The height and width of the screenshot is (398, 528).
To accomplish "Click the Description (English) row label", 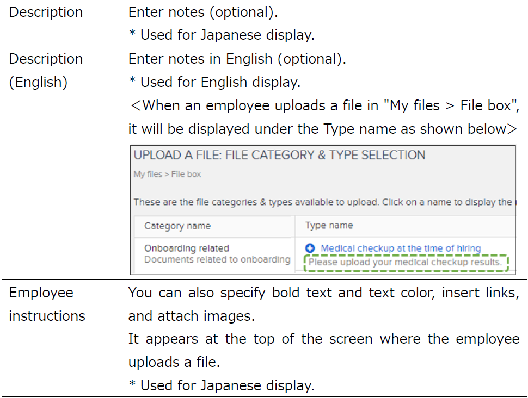I will 46,70.
